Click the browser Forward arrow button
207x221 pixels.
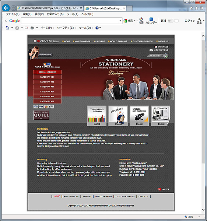coord(13,8)
